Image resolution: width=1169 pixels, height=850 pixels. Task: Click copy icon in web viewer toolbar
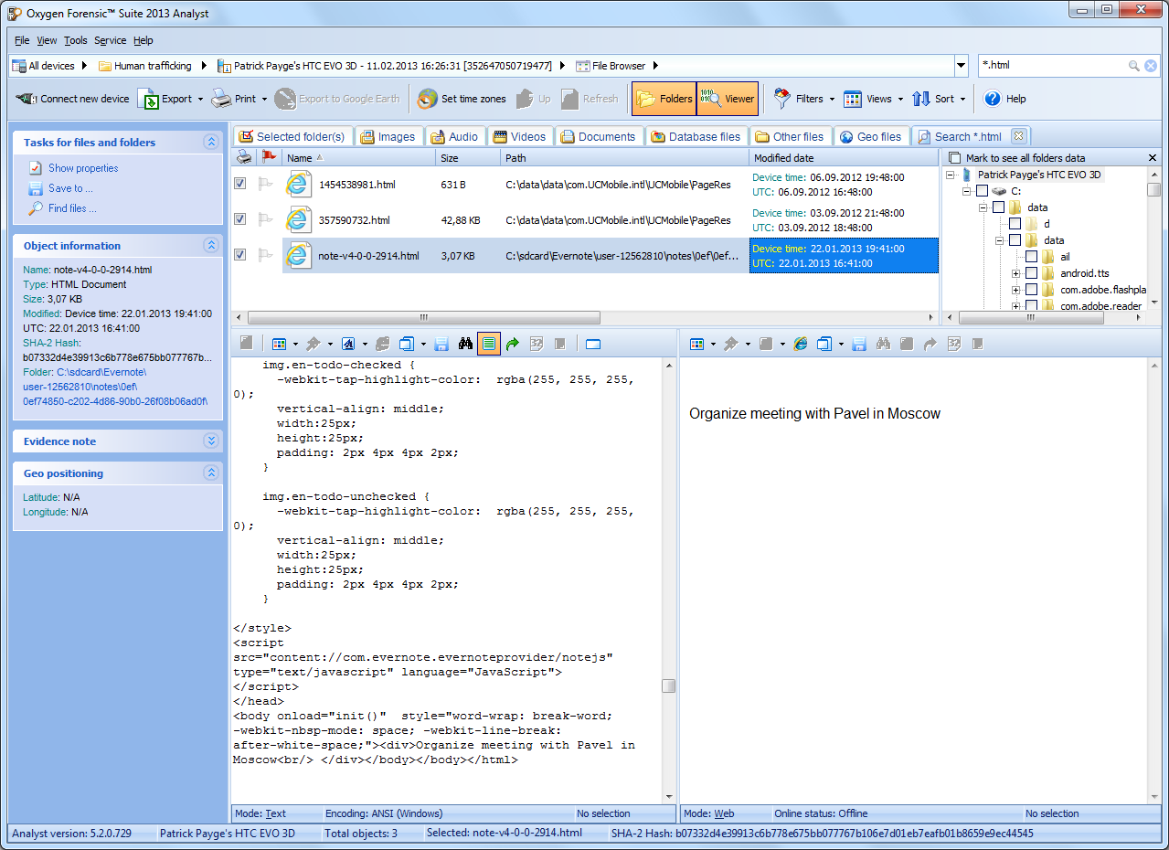pyautogui.click(x=824, y=344)
